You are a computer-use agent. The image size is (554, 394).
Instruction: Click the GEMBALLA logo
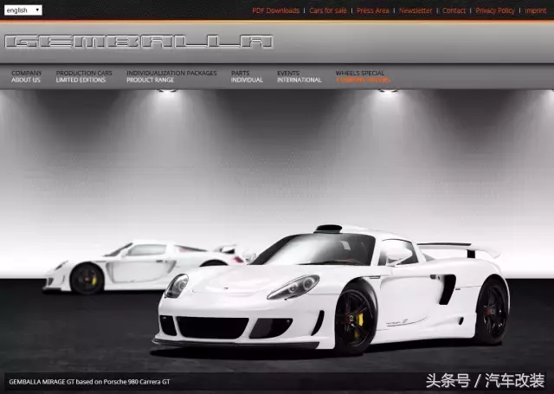138,42
